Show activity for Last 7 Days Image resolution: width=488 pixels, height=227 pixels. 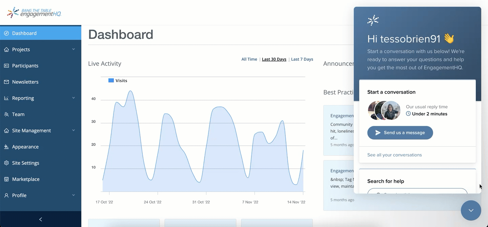302,59
